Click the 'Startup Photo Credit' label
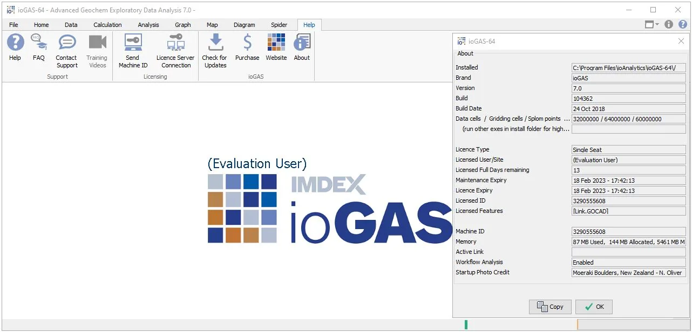Viewport: 692px width, 332px height. pyautogui.click(x=483, y=272)
